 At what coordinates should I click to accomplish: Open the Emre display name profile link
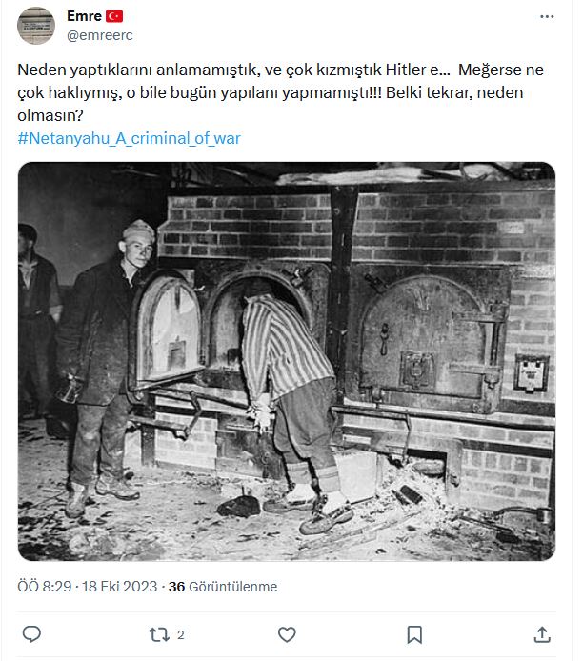(x=84, y=16)
